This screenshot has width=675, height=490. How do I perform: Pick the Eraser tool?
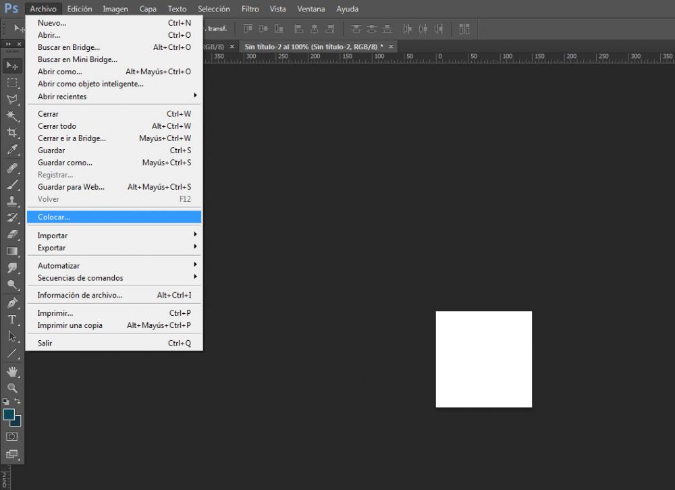[12, 234]
